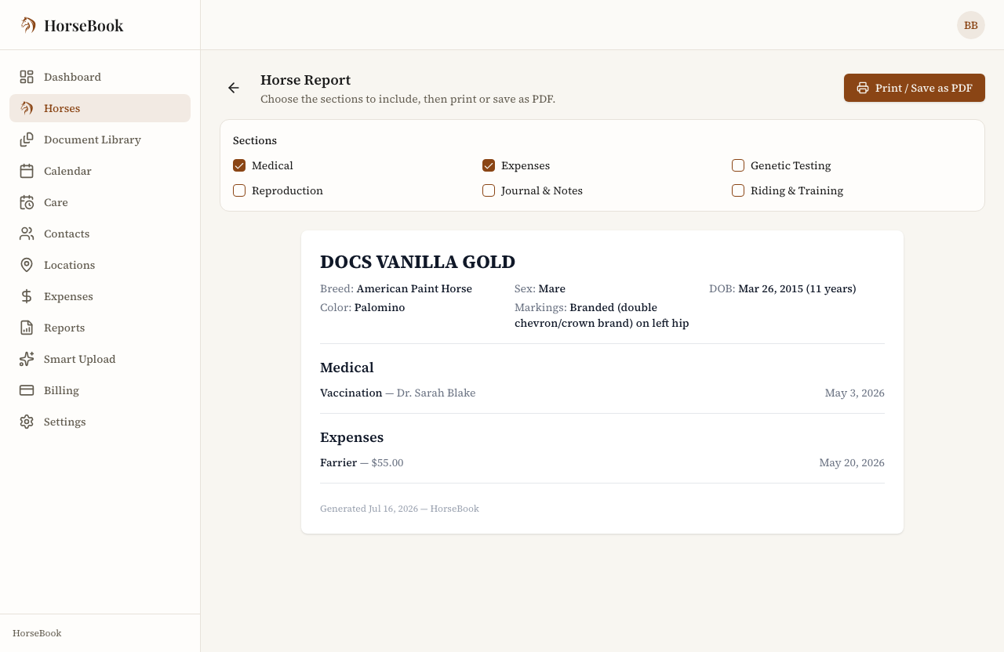The width and height of the screenshot is (1004, 652).
Task: Enable the Genetic Testing checkbox
Action: (x=738, y=165)
